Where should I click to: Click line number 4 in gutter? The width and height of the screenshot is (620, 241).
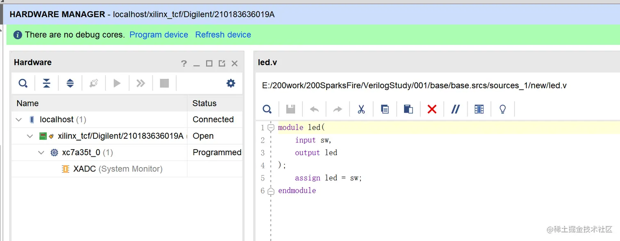[x=263, y=165]
